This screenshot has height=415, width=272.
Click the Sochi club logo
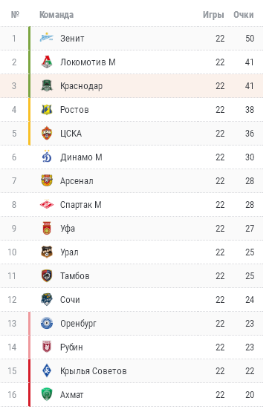[x=47, y=299]
